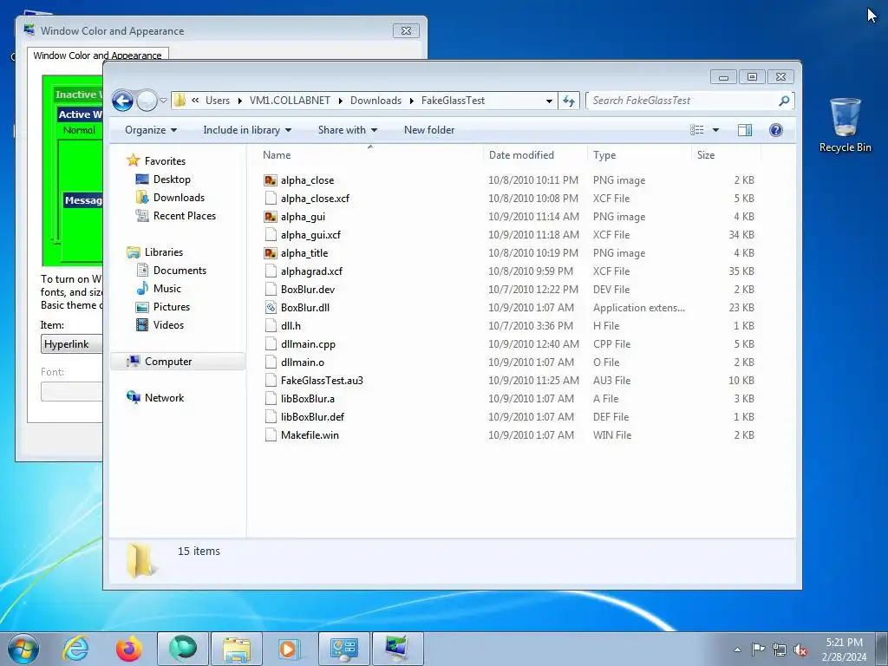Click the Back navigation arrow in Explorer
Image resolution: width=888 pixels, height=666 pixels.
(122, 101)
